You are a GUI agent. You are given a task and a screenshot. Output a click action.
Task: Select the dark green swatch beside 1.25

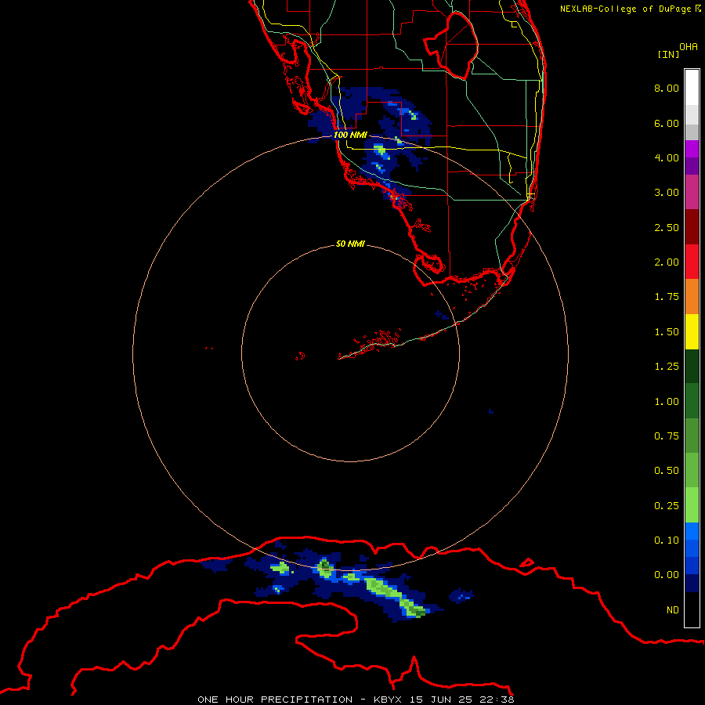pyautogui.click(x=692, y=367)
